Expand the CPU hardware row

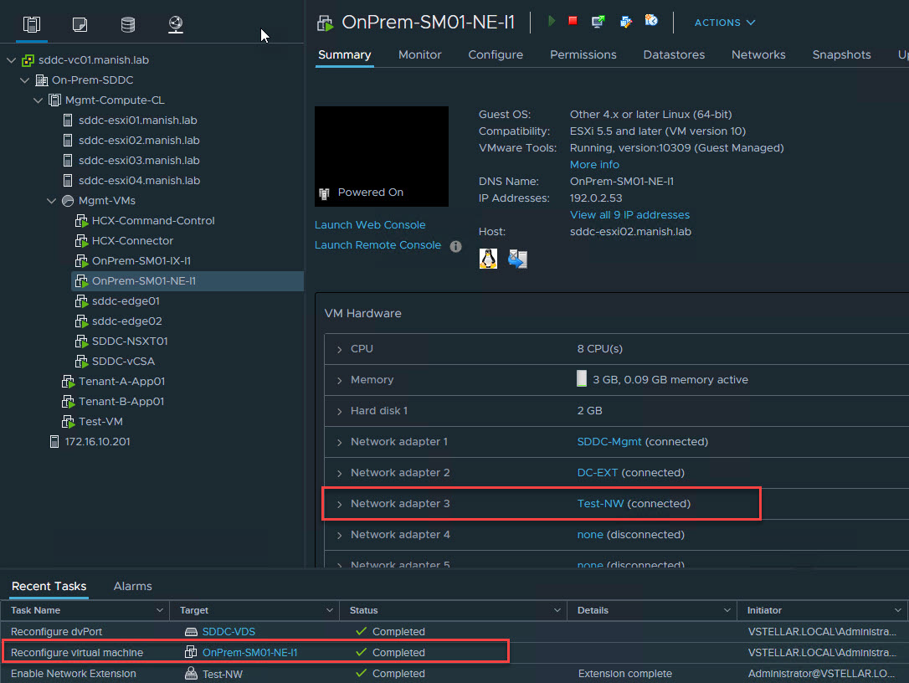(x=339, y=349)
